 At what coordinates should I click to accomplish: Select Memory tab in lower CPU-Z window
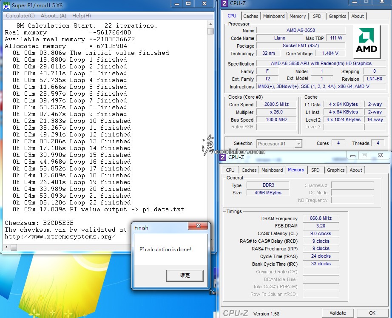coord(296,170)
